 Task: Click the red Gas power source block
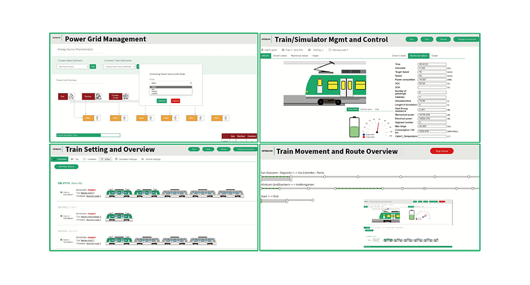pyautogui.click(x=63, y=96)
